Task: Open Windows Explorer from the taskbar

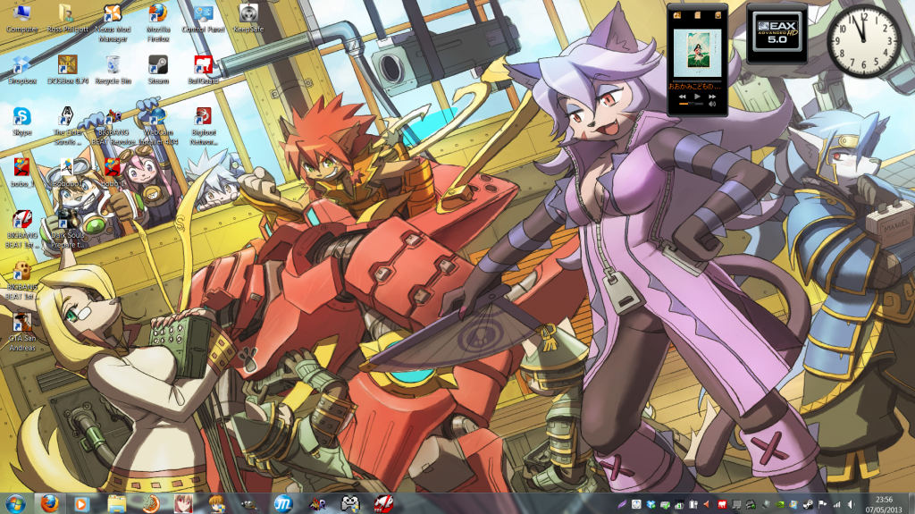Action: [117, 503]
